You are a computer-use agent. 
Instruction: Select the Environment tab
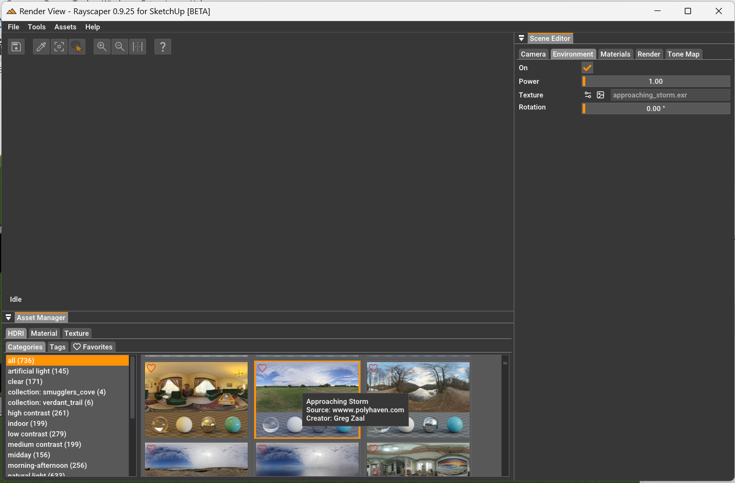coord(573,54)
